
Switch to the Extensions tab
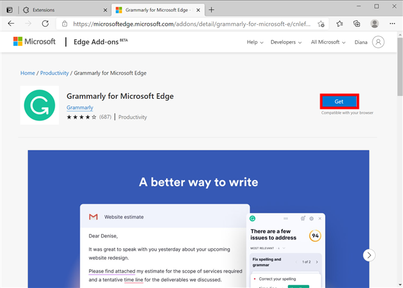coord(64,10)
